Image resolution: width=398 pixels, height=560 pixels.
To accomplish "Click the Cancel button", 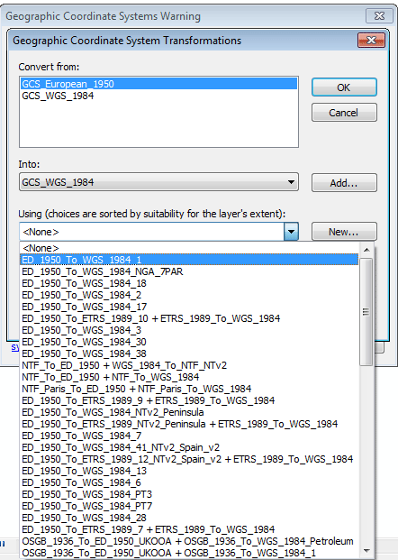I will click(x=344, y=113).
